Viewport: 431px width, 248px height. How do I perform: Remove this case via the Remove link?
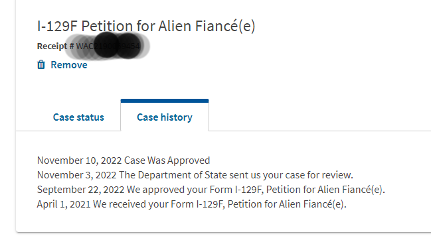(69, 65)
